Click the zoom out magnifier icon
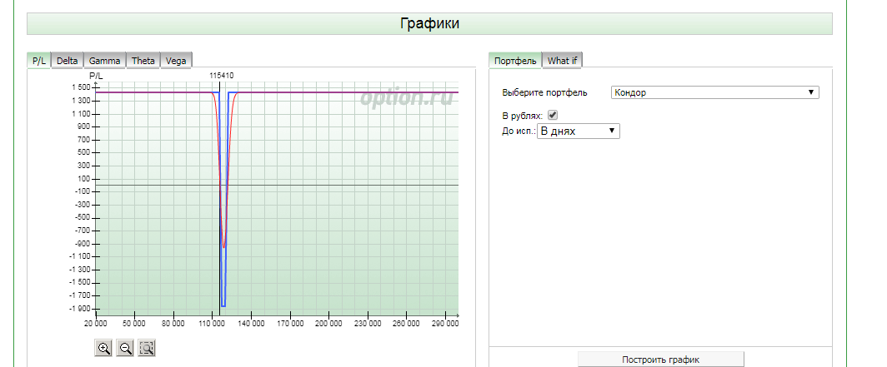The width and height of the screenshot is (887, 367). [126, 349]
